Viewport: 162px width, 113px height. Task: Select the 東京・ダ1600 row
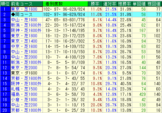coord(81,73)
